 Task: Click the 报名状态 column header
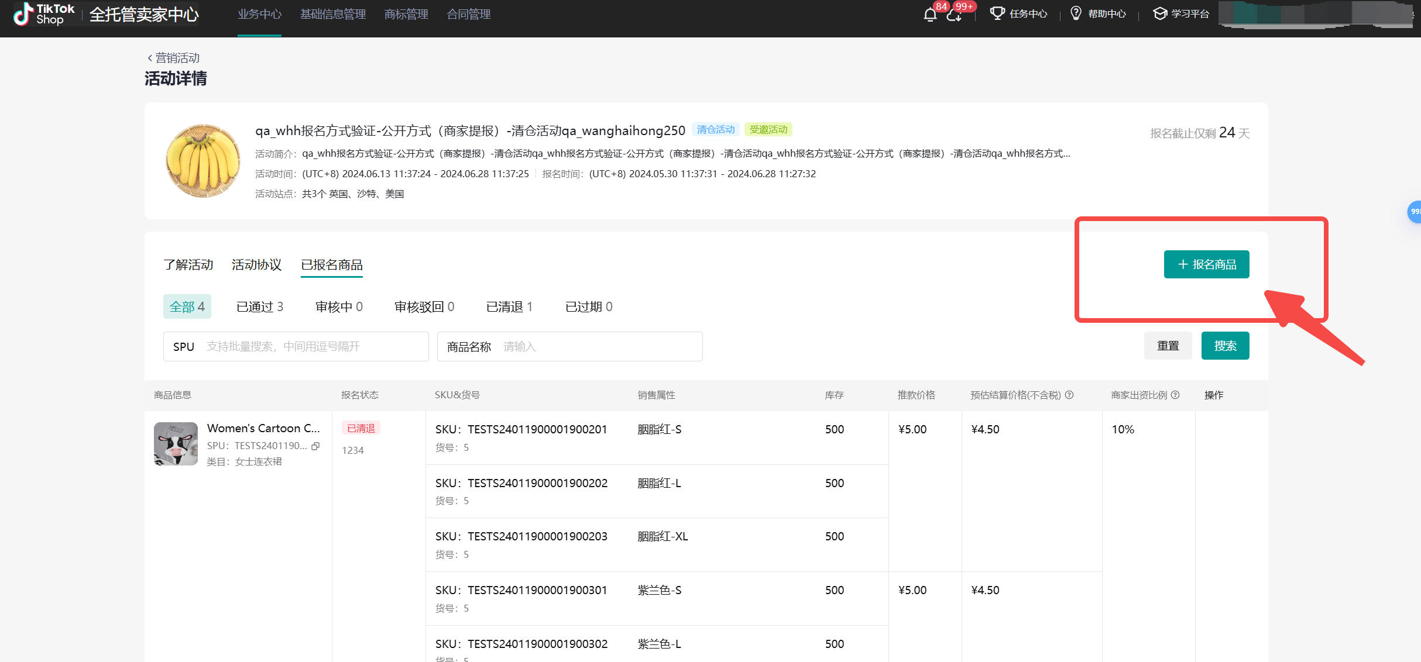(360, 395)
